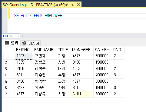Click the MANAGER cell 3426
This screenshot has height=112, width=146.
[x=82, y=63]
